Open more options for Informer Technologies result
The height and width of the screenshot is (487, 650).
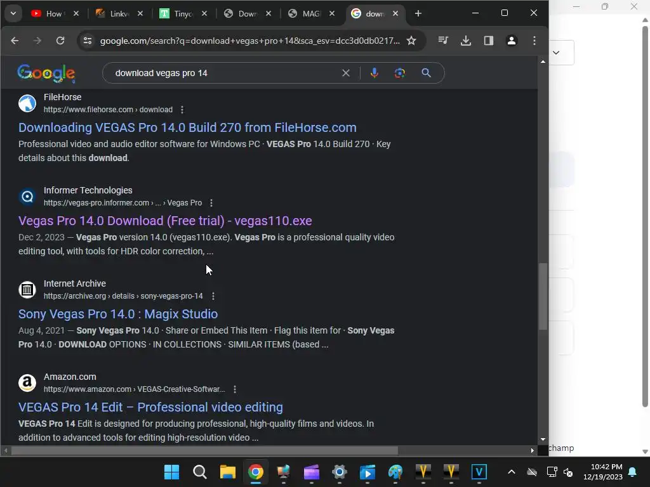[x=211, y=203]
